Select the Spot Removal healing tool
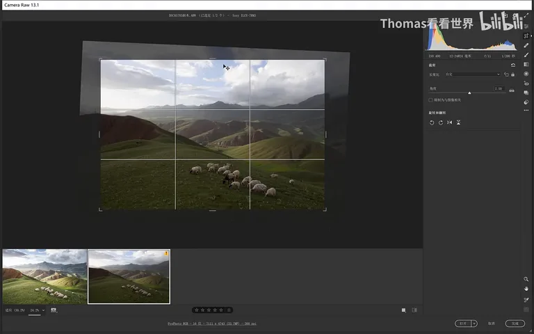The height and width of the screenshot is (334, 534). [526, 45]
